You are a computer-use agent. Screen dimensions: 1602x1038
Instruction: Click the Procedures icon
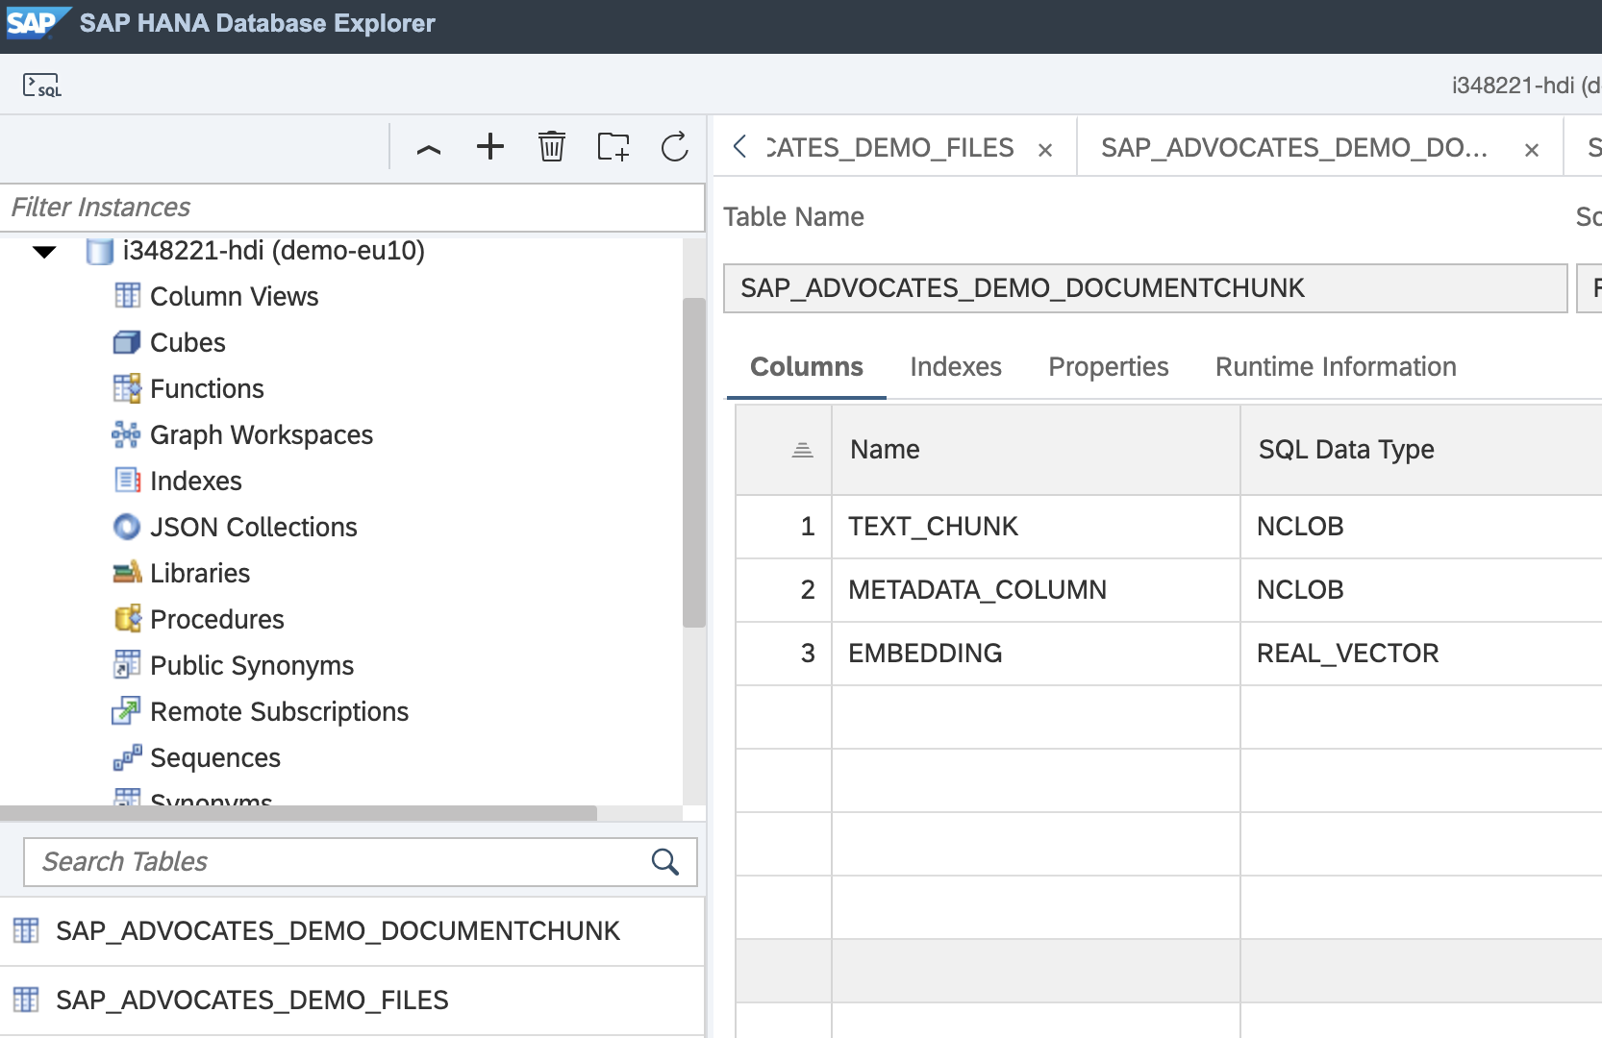point(127,619)
